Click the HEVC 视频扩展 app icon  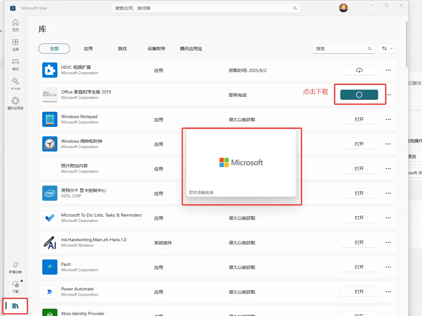[x=50, y=70]
